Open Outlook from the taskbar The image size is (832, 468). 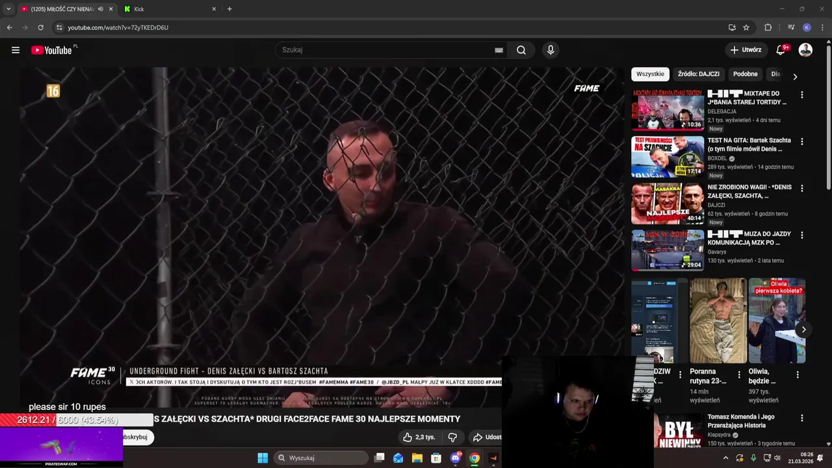[x=398, y=458]
